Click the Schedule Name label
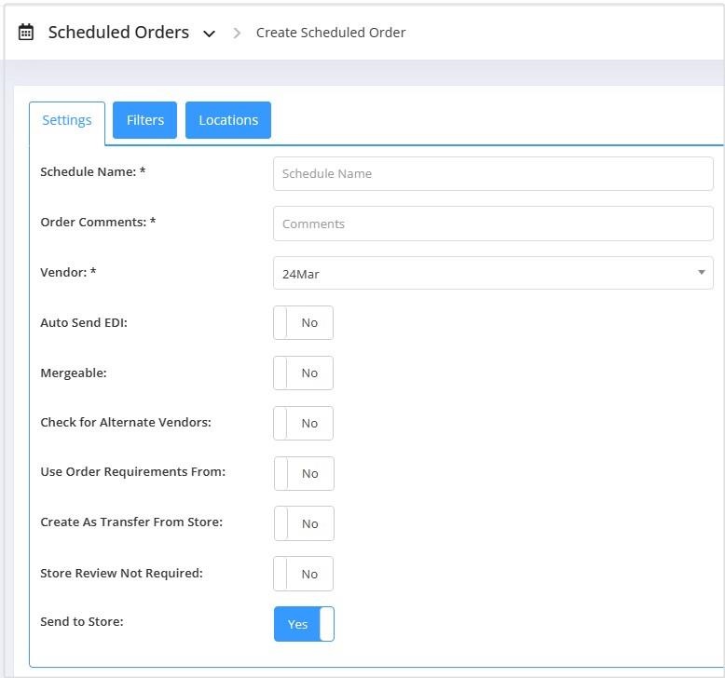The image size is (725, 678). pos(93,172)
